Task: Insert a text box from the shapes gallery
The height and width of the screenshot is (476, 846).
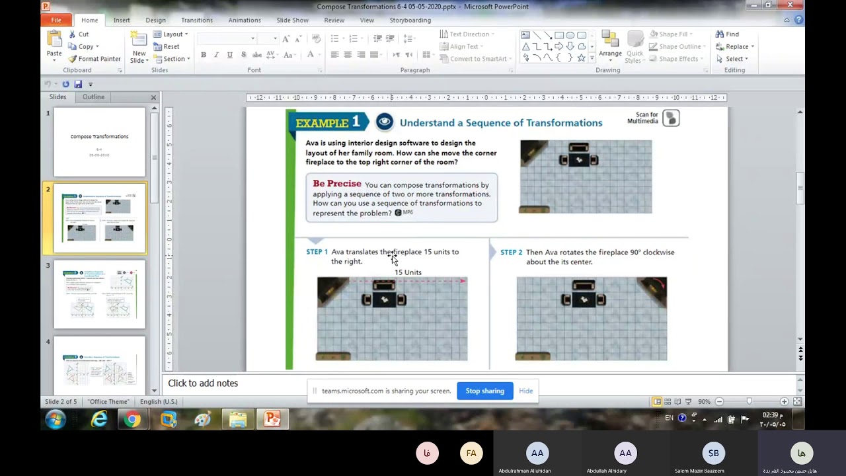Action: [x=525, y=35]
